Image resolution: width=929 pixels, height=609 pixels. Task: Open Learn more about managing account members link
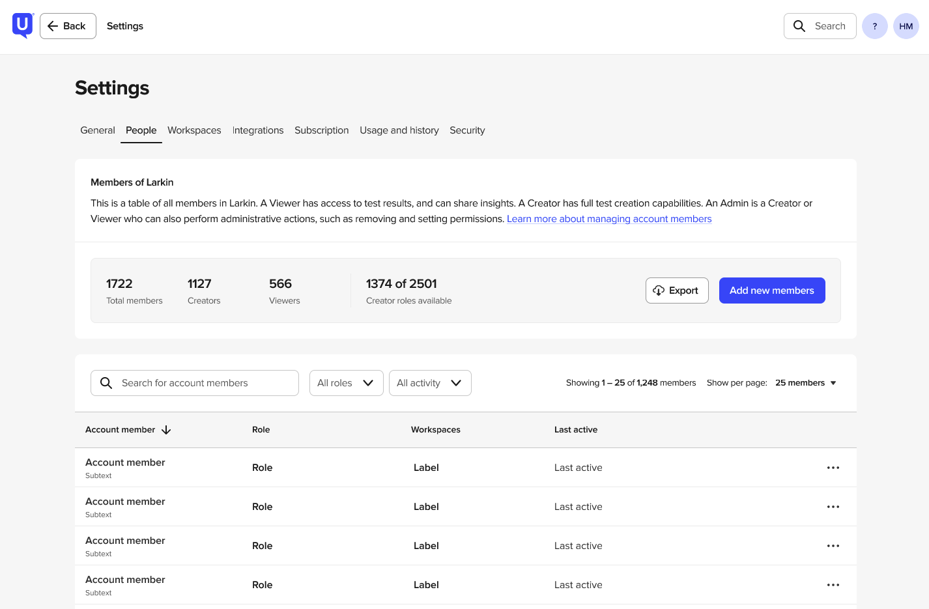pos(608,219)
